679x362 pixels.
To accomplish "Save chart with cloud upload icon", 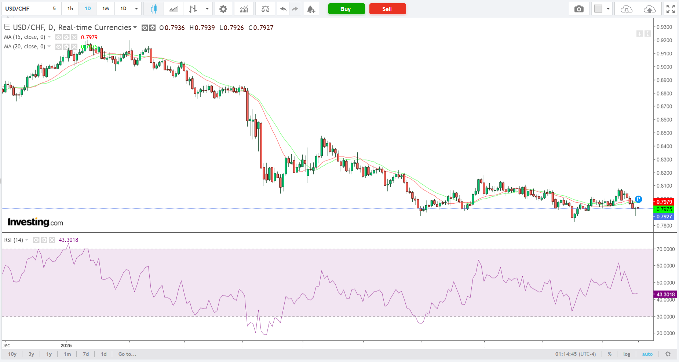I will [649, 9].
